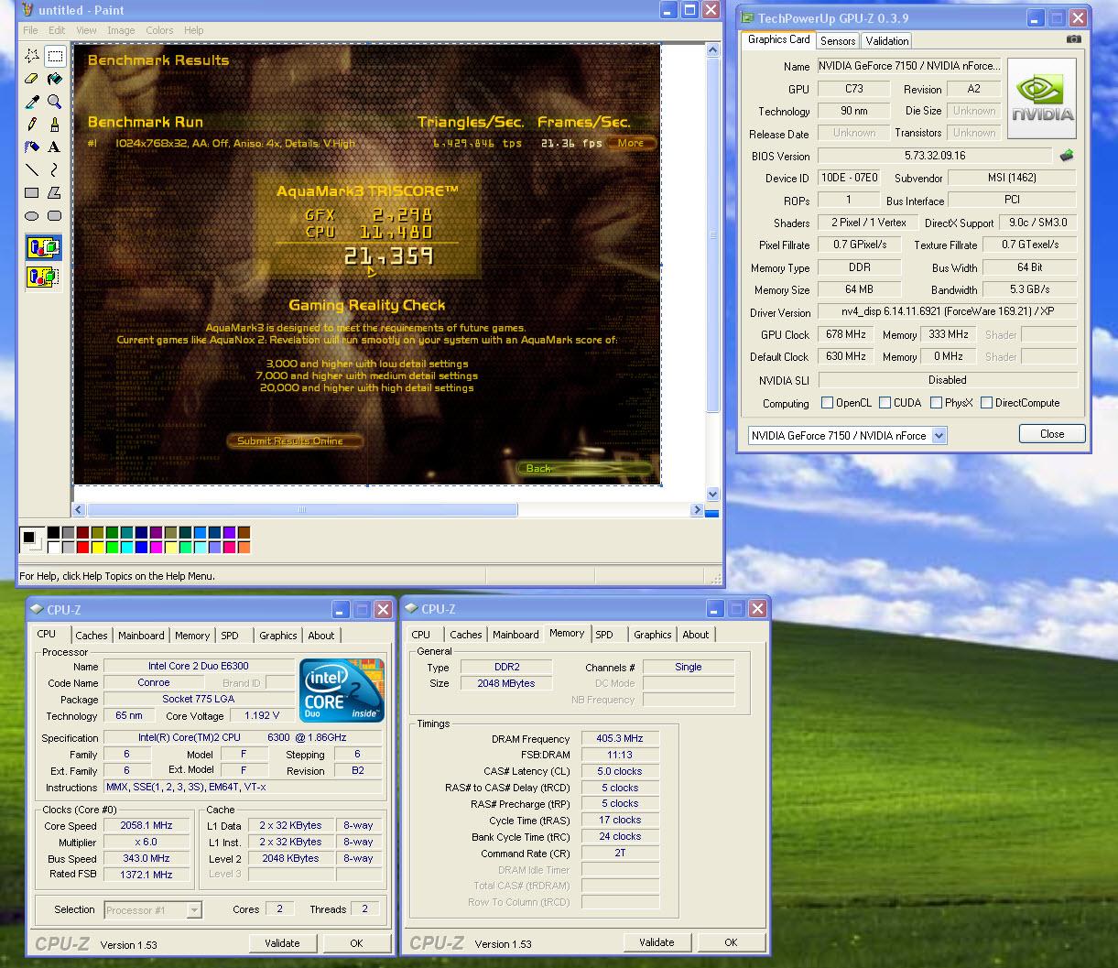Select the Ellipse shape tool
The width and height of the screenshot is (1118, 968).
[32, 215]
